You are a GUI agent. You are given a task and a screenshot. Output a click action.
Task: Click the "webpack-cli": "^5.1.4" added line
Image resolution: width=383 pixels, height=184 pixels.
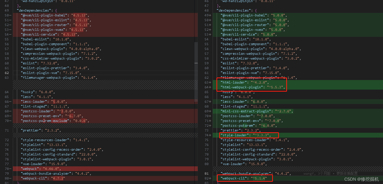click(x=298, y=178)
